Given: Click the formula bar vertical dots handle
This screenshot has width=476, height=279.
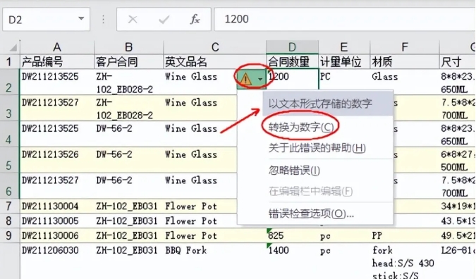Looking at the screenshot, I should point(103,20).
